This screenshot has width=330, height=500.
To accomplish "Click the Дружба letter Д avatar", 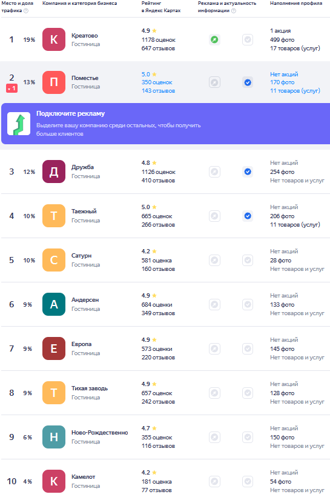I will point(54,172).
